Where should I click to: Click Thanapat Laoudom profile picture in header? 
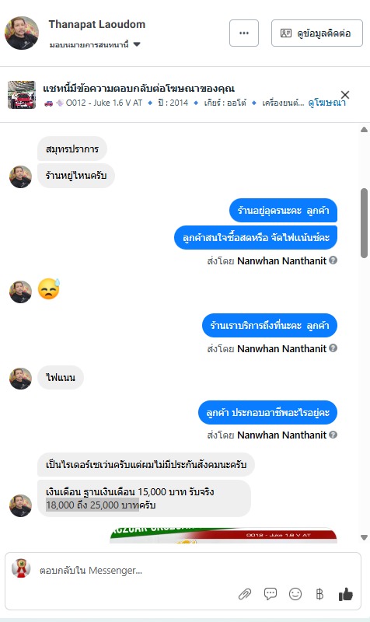pyautogui.click(x=22, y=33)
